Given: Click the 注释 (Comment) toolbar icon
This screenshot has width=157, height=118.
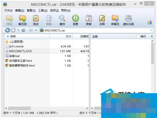Looking at the screenshot, I should click(x=102, y=20).
